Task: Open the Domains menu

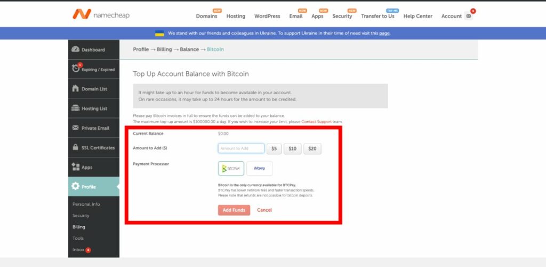Action: coord(206,16)
